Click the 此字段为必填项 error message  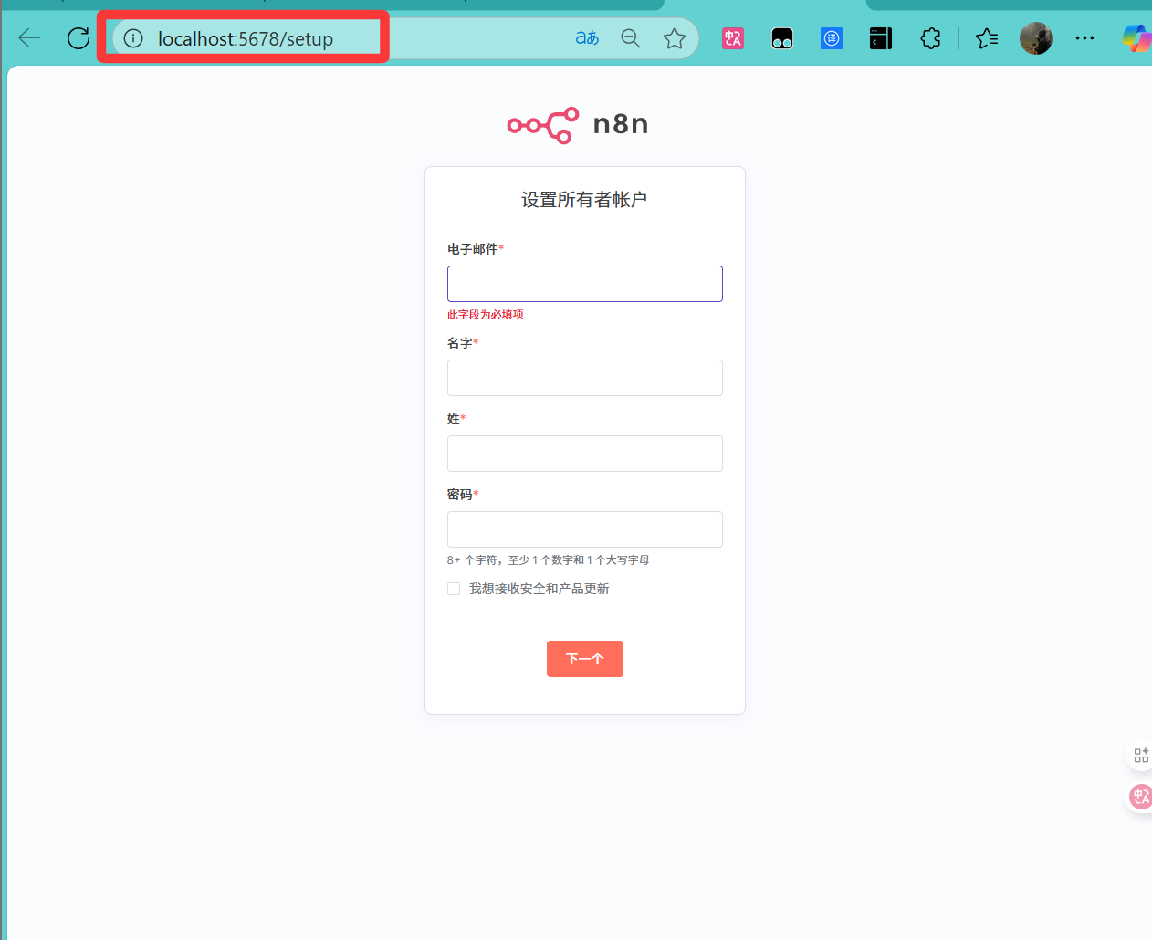pos(486,315)
